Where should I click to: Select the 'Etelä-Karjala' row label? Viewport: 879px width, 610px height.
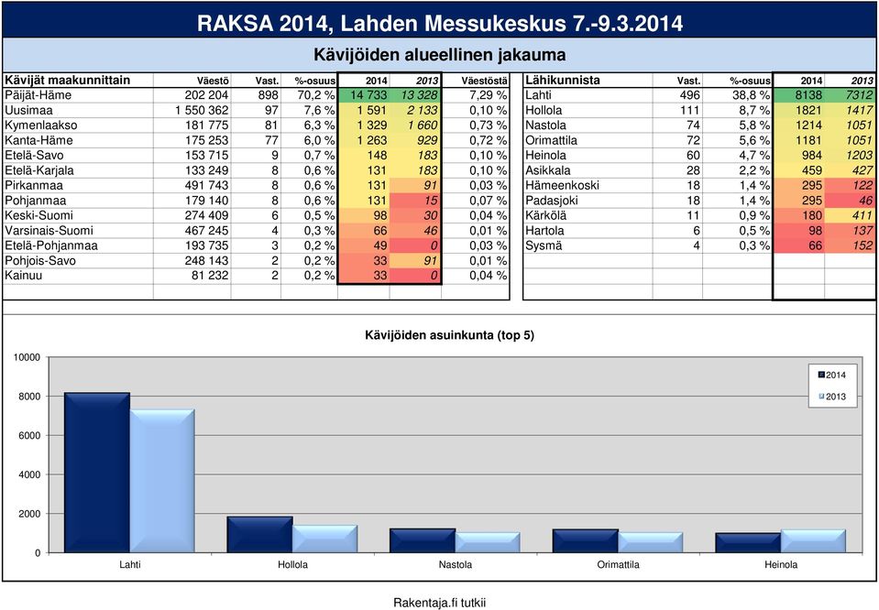click(39, 170)
